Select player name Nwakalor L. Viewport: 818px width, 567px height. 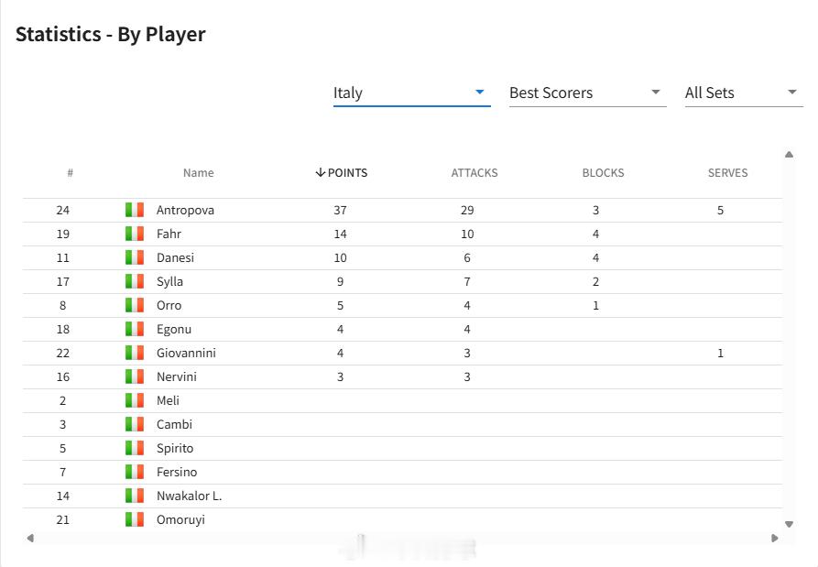point(189,496)
